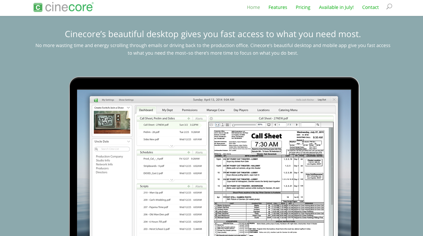The image size is (423, 236).
Task: Click the print icon in the PDF viewer
Action: point(211,125)
